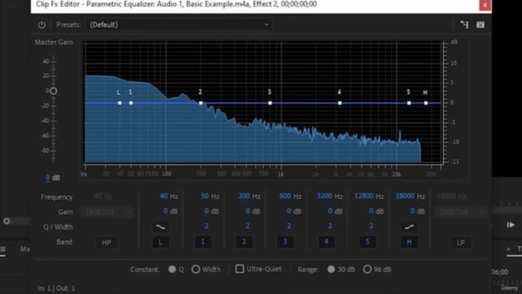Click the 12800 Hz band 5 frequency
This screenshot has height=294, width=522.
pyautogui.click(x=364, y=196)
